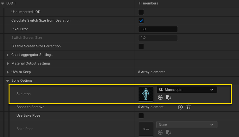Click the SK_Mannequin skeleton thumbnail
The height and width of the screenshot is (137, 239).
146,94
